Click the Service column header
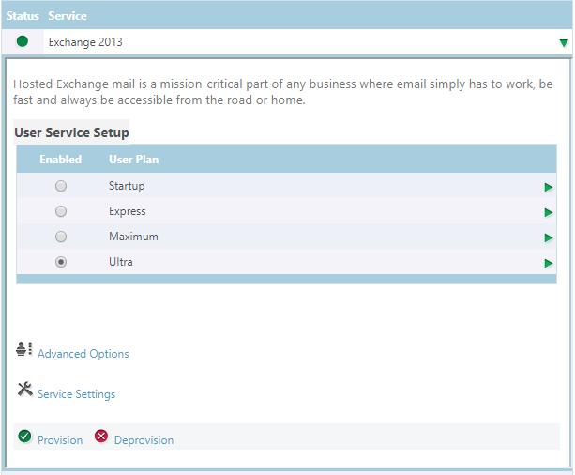The height and width of the screenshot is (475, 575). pyautogui.click(x=68, y=16)
